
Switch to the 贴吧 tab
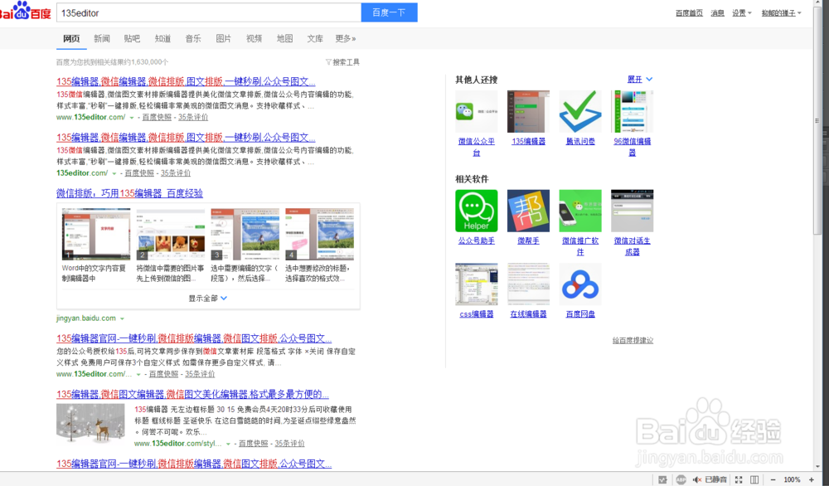pos(132,39)
